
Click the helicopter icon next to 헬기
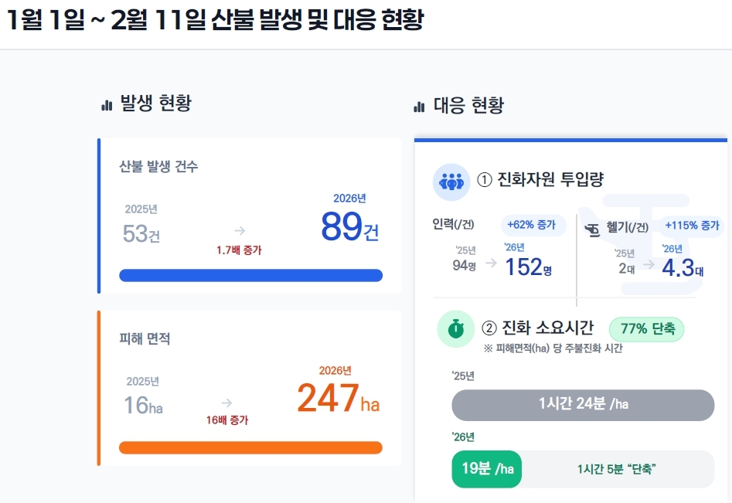tap(592, 228)
